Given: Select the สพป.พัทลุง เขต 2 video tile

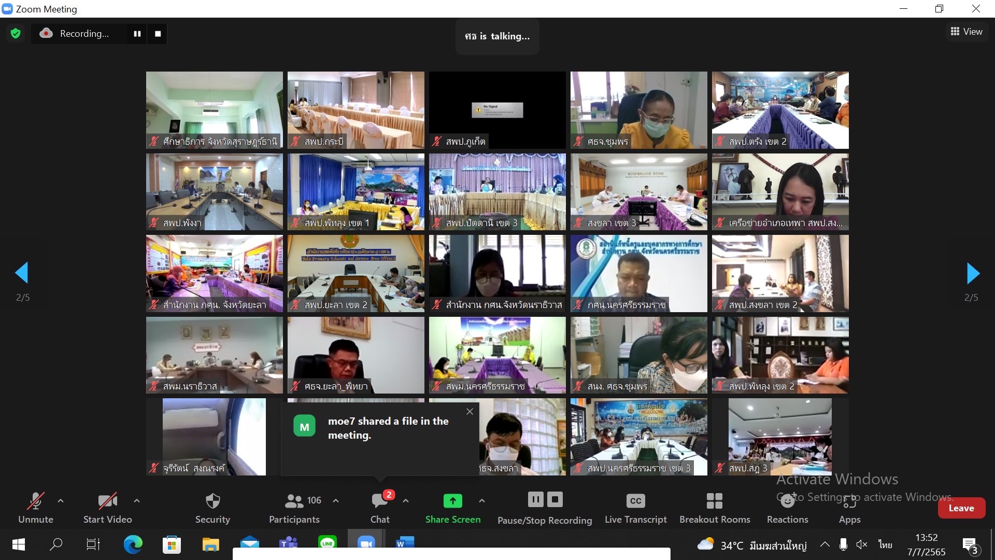Looking at the screenshot, I should (780, 355).
